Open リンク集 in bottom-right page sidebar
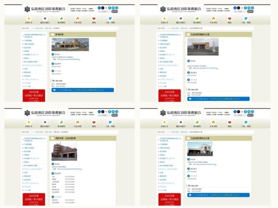The height and width of the screenshot is (208, 278). [x=163, y=190]
